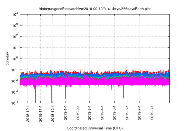Click the 10^0 y-axis tick label
The height and width of the screenshot is (131, 187).
point(15,58)
